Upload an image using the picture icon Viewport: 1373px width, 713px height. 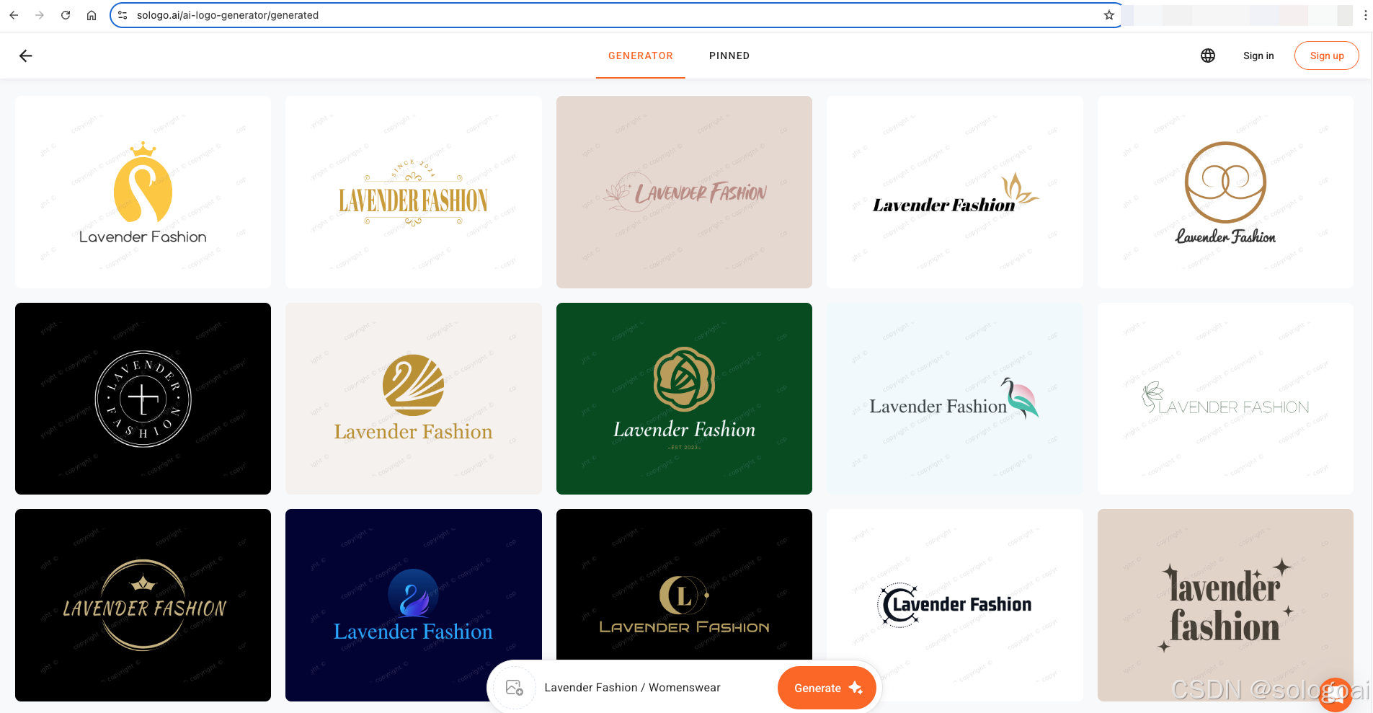[x=515, y=688]
